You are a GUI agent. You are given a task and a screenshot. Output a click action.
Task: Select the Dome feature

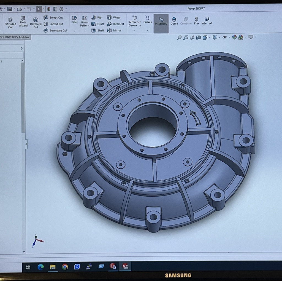tap(174, 21)
